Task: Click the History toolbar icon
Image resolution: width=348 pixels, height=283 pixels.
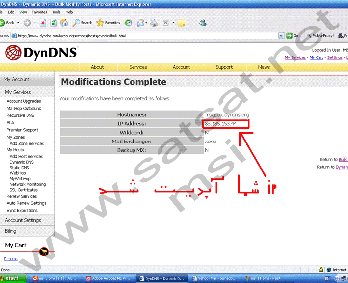Action: (128, 23)
